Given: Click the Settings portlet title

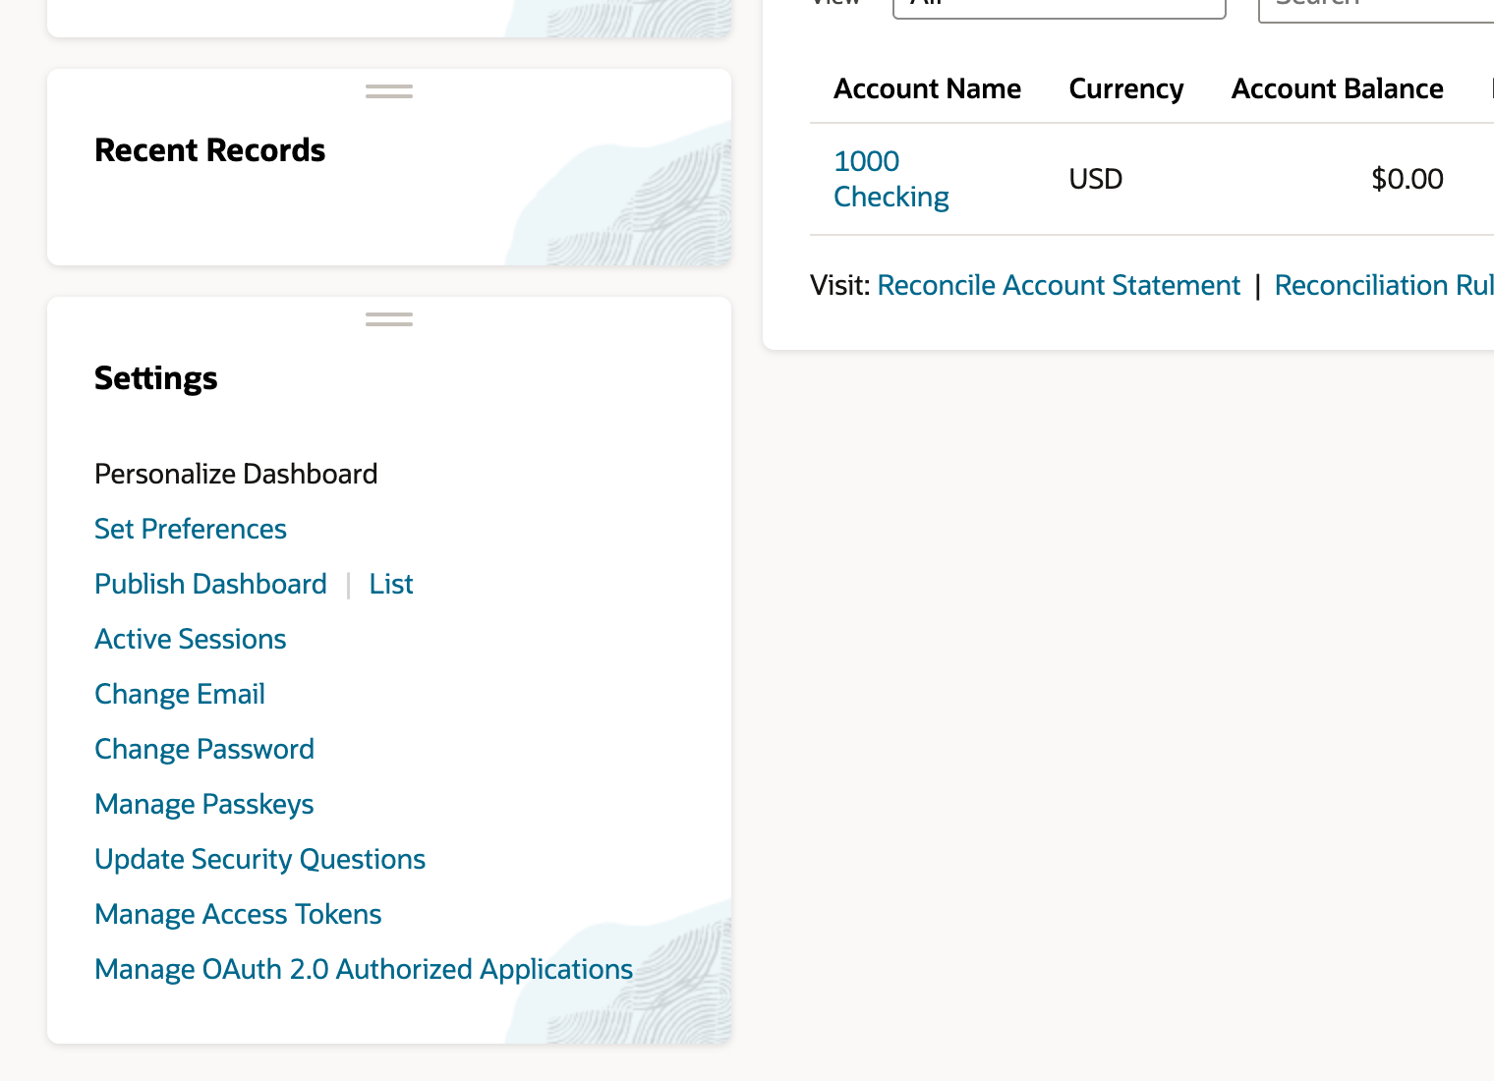Looking at the screenshot, I should (x=156, y=378).
